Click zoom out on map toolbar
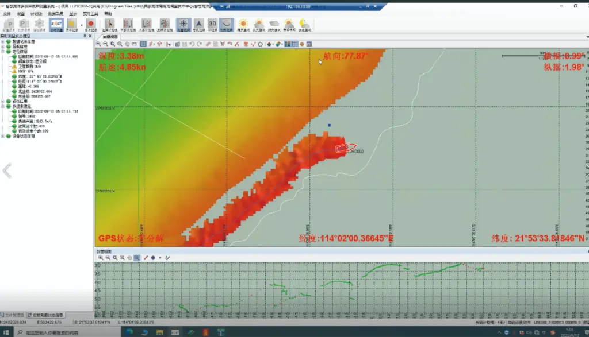Viewport: 589px width, 337px height. tap(105, 44)
